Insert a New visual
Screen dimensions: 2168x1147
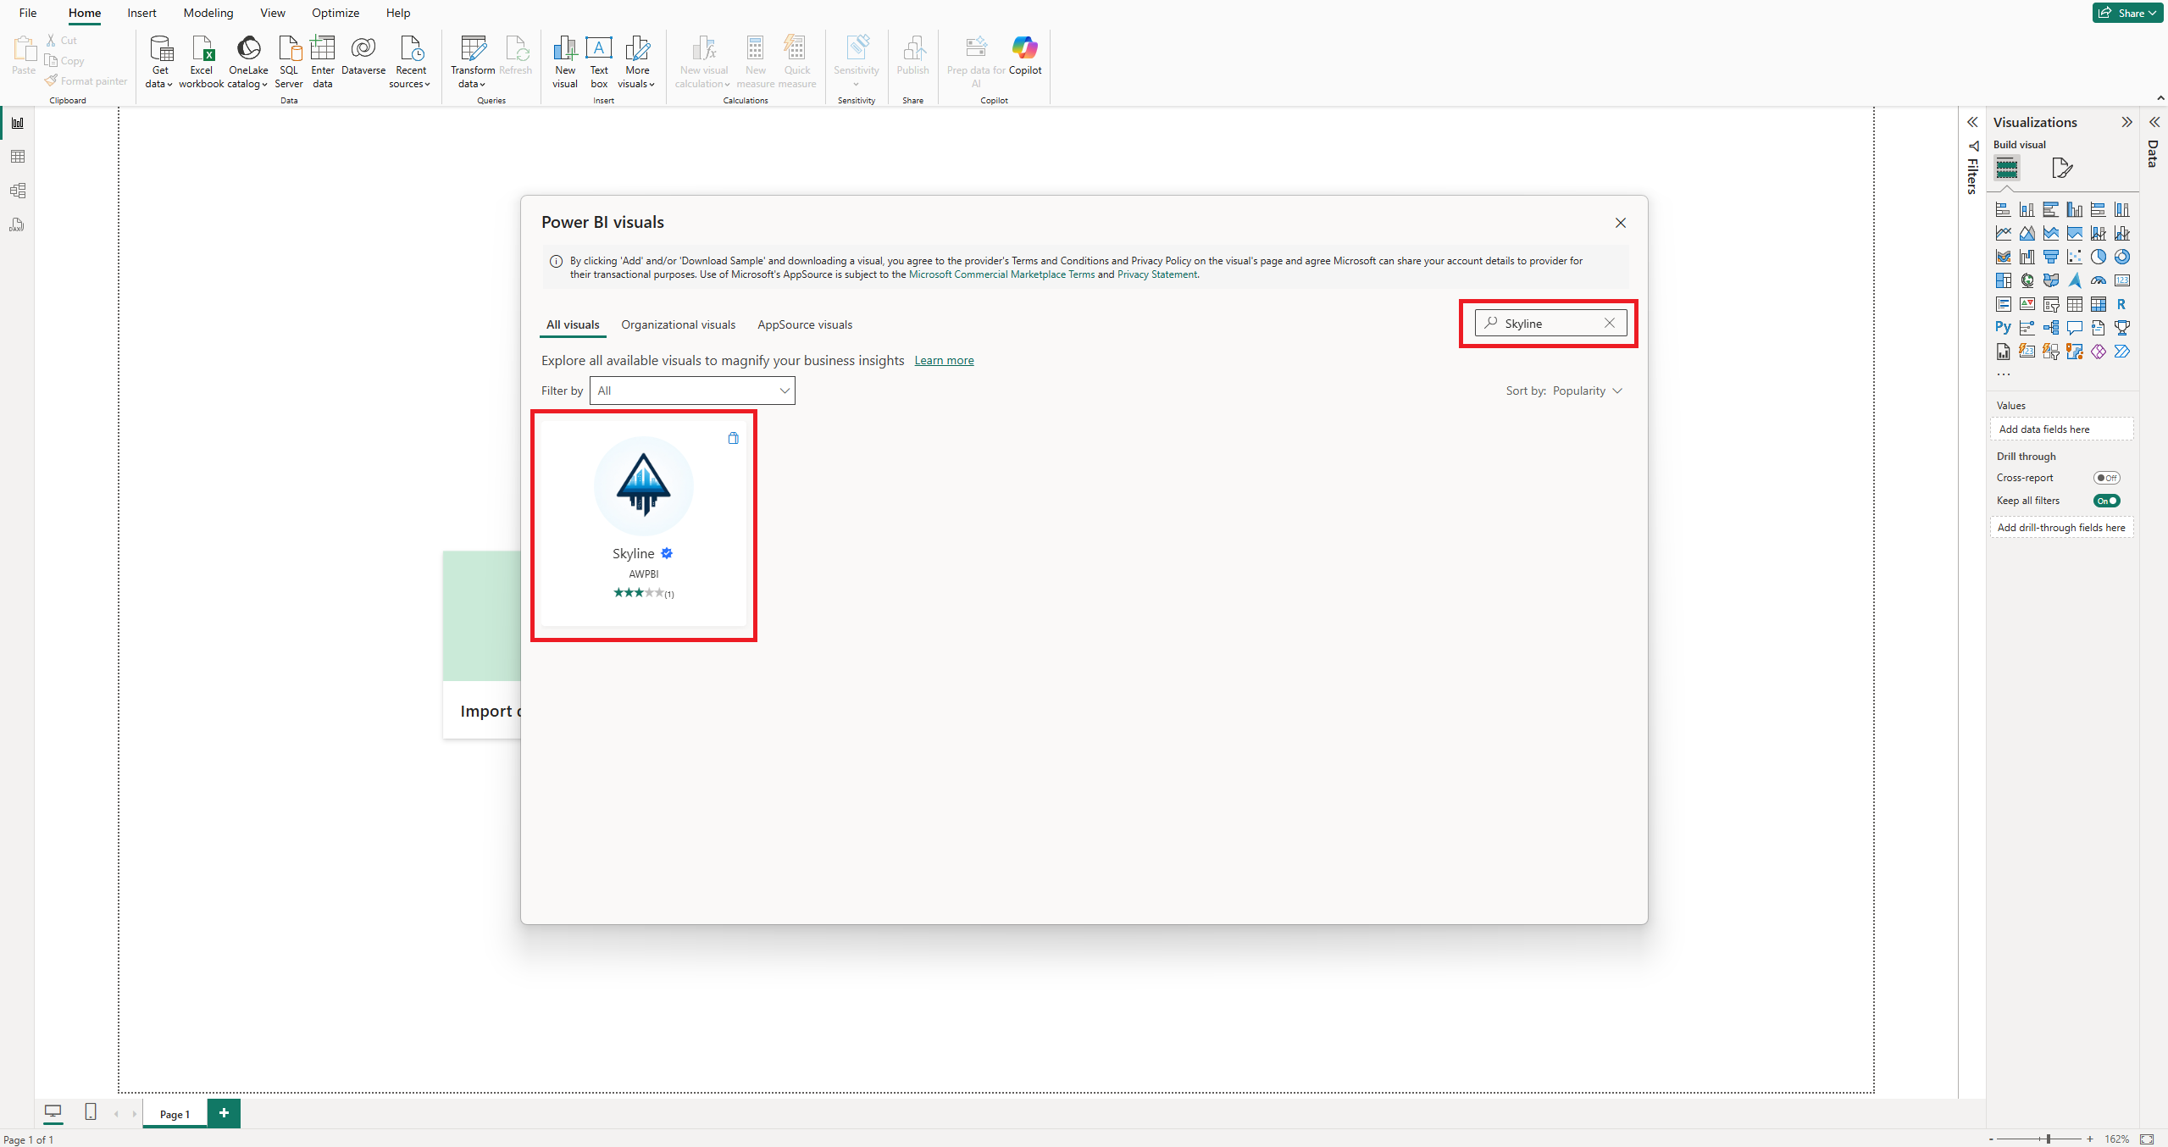point(565,61)
